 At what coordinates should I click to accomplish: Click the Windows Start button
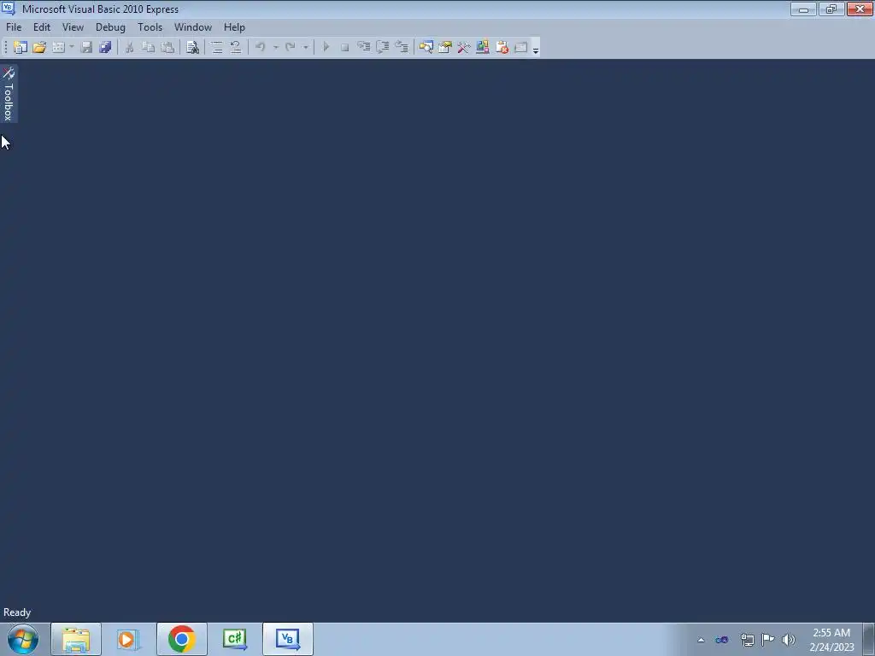point(23,639)
